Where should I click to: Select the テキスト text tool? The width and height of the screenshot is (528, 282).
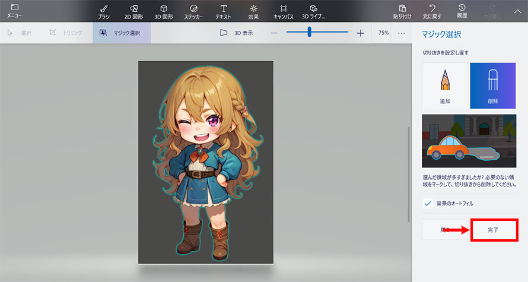(x=223, y=11)
